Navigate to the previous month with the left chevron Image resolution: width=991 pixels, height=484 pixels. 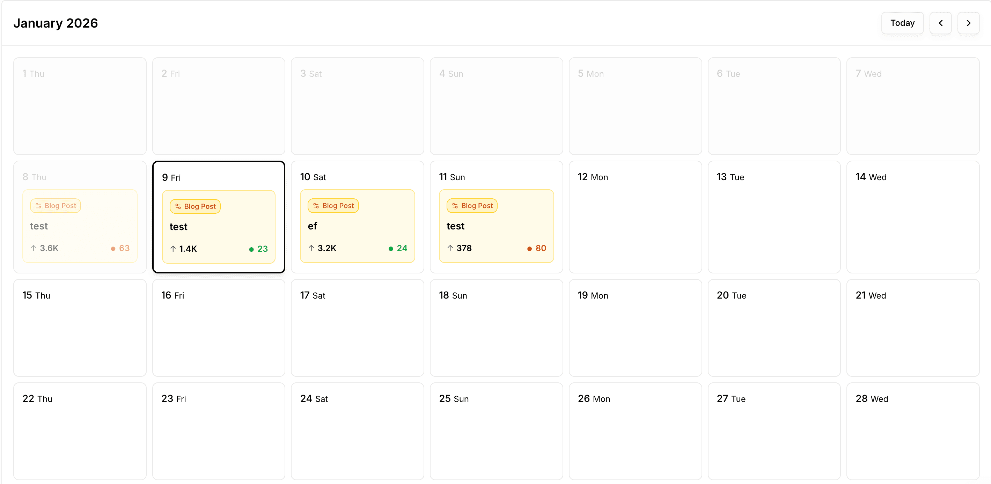[941, 23]
